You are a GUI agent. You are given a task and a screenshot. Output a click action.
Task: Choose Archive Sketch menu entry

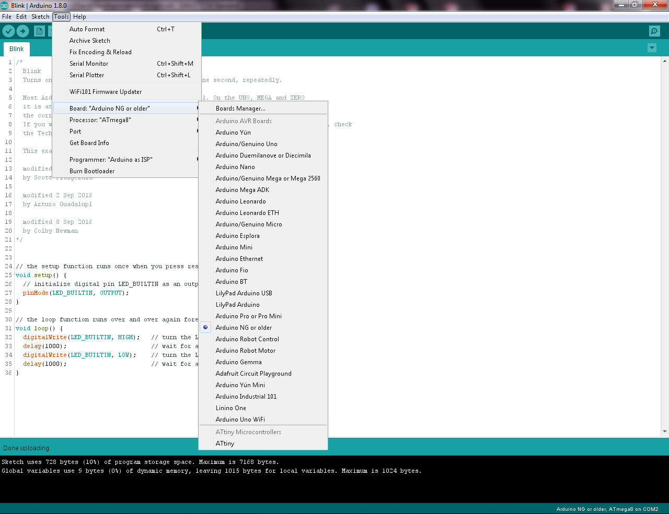click(126, 41)
